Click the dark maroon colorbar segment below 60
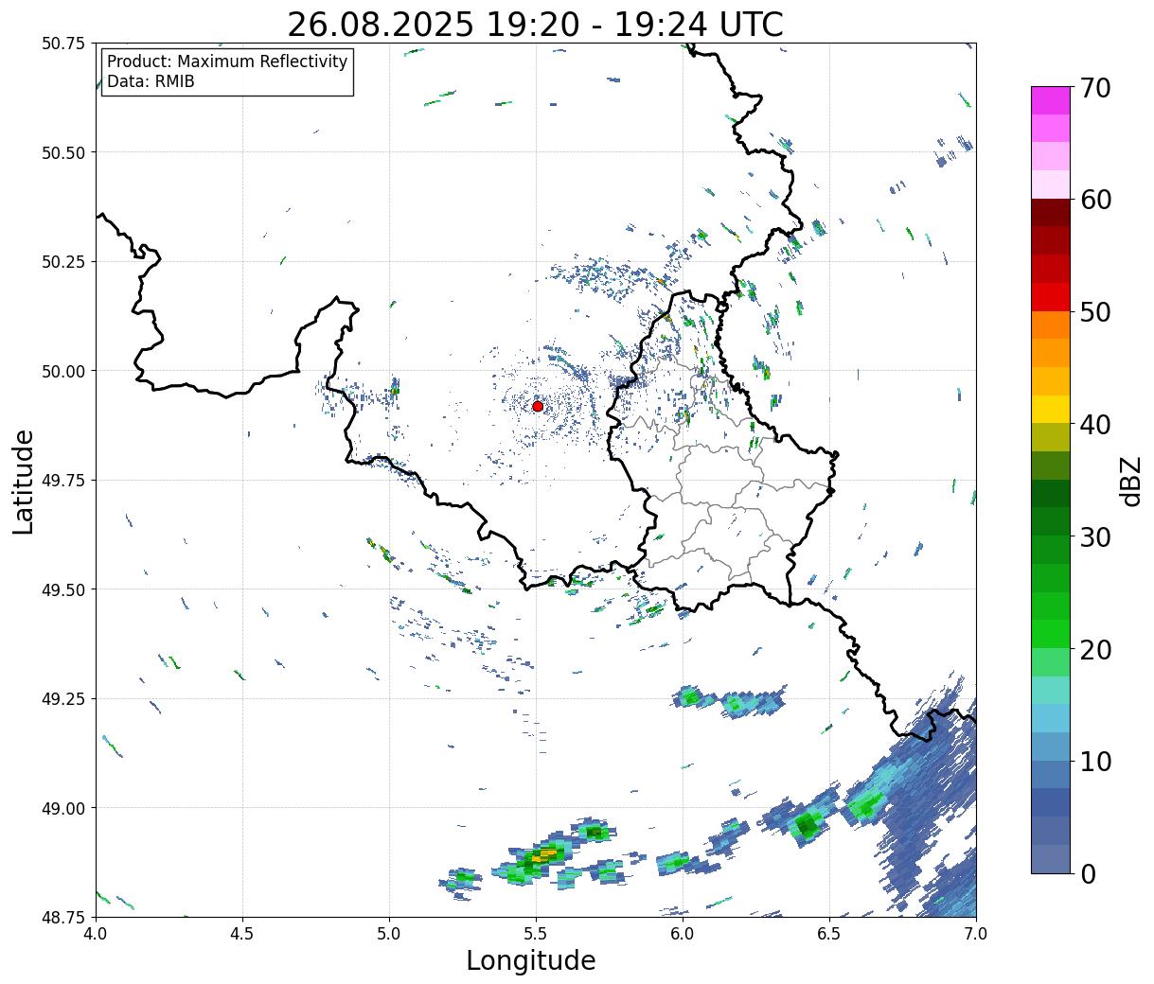 pyautogui.click(x=1051, y=213)
